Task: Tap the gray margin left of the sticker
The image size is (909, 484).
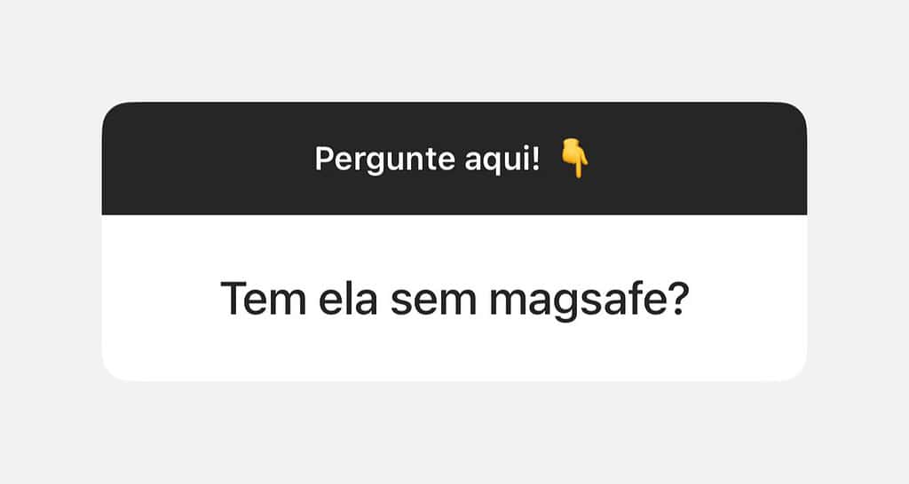Action: pyautogui.click(x=51, y=242)
